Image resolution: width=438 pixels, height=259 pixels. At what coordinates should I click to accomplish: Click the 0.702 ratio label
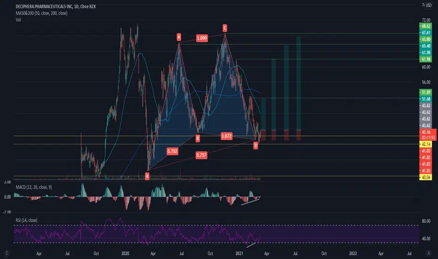[172, 151]
